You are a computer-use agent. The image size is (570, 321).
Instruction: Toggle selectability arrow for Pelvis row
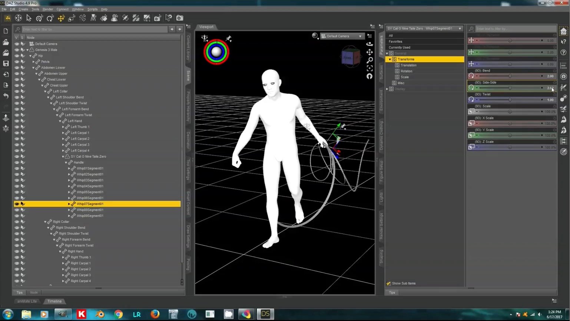[x=23, y=61]
